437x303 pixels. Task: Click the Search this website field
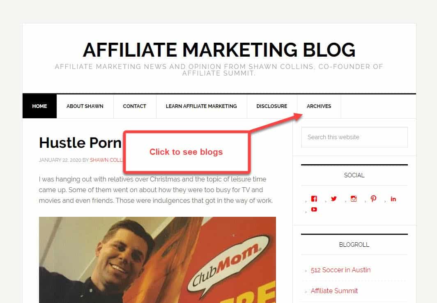354,137
